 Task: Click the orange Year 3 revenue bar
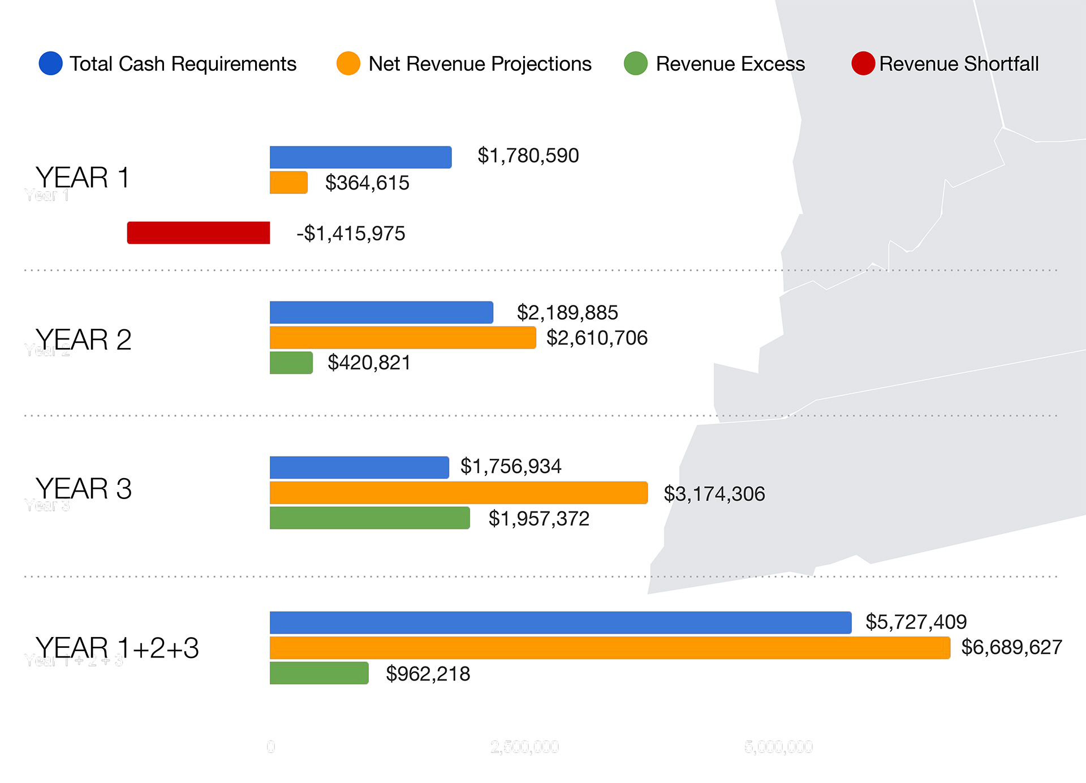pyautogui.click(x=458, y=493)
